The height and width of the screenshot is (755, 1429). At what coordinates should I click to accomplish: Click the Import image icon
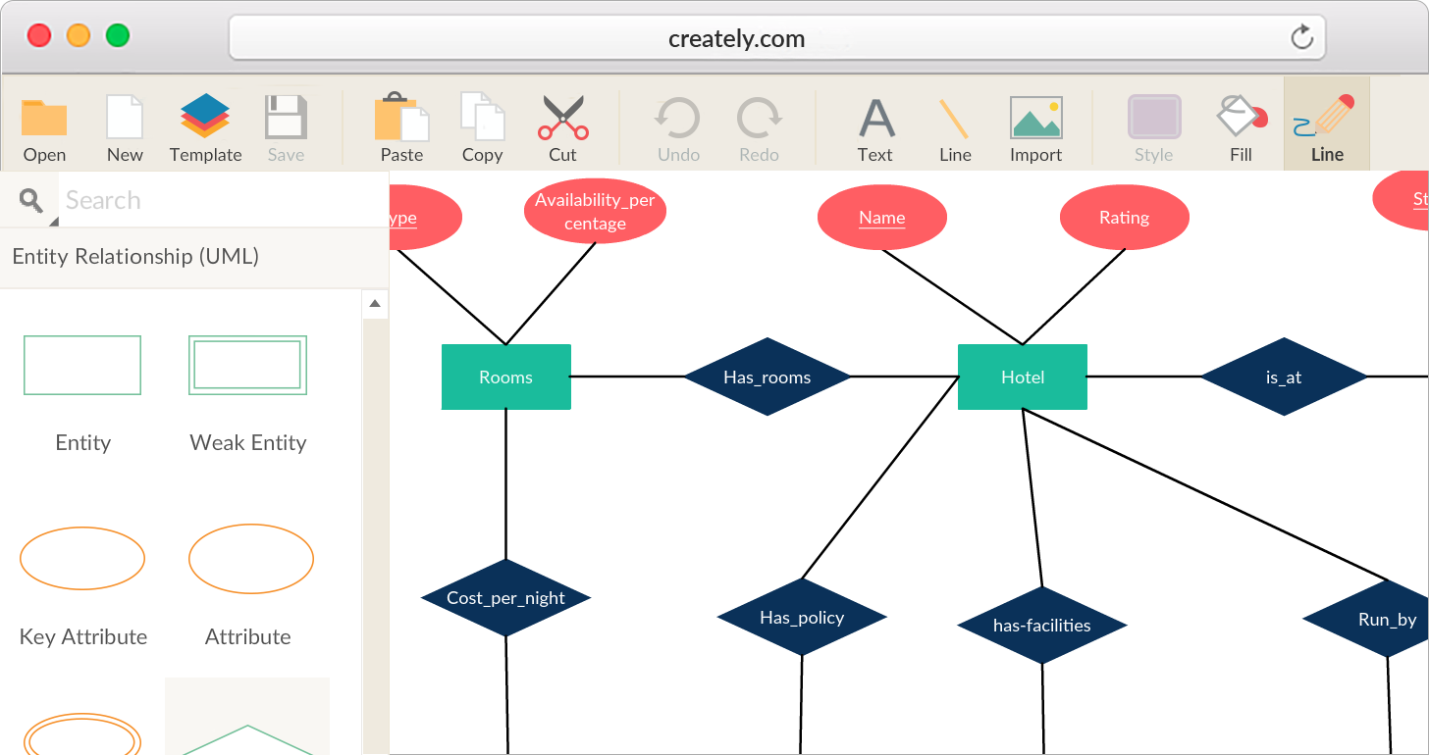pyautogui.click(x=1035, y=119)
